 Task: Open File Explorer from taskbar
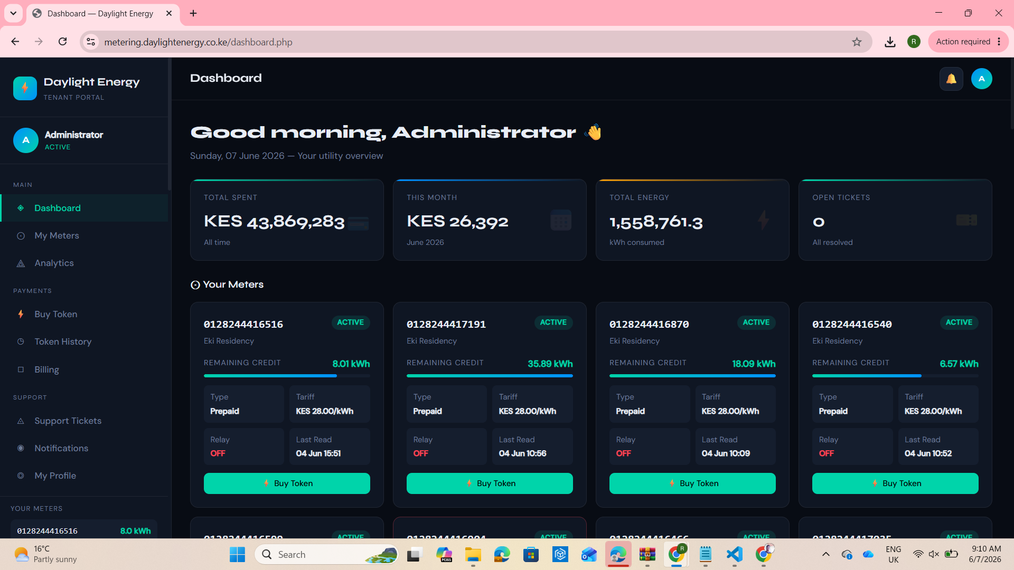473,554
